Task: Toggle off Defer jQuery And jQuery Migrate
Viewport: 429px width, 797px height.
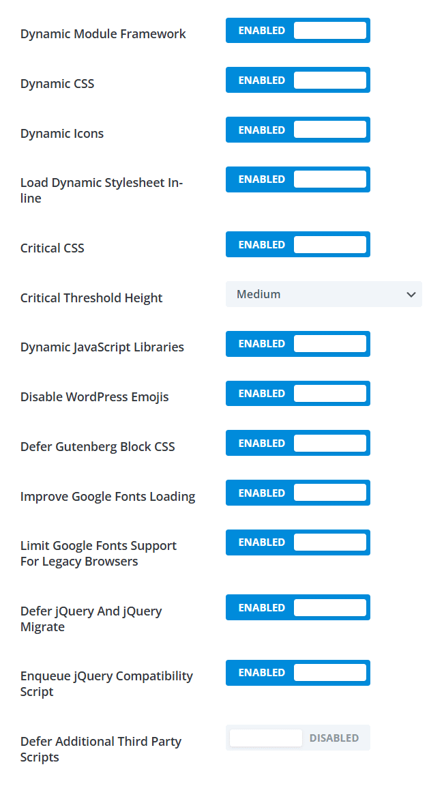Action: [298, 607]
